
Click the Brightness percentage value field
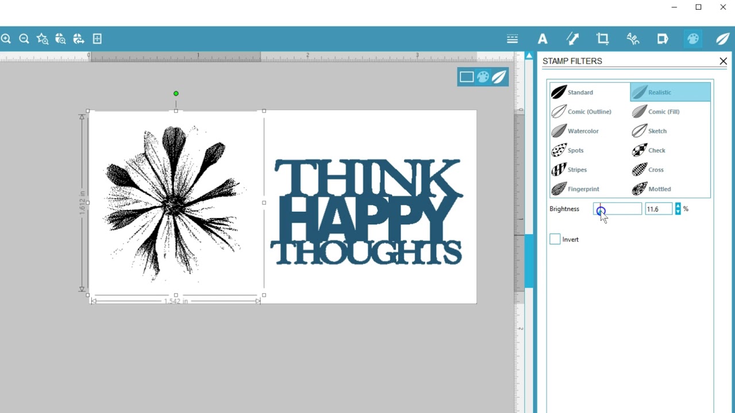click(x=659, y=209)
